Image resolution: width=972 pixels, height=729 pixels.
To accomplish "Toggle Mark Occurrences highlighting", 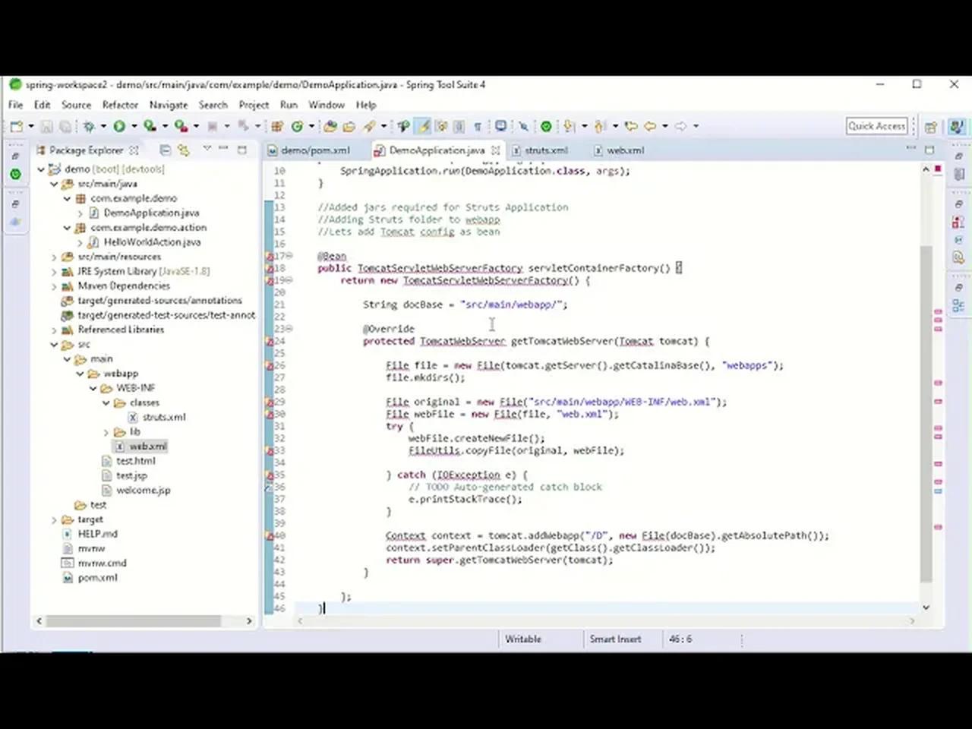I will (423, 126).
